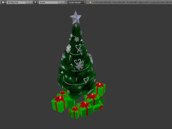
Task: Add a new scene
Action: tap(60, 2)
